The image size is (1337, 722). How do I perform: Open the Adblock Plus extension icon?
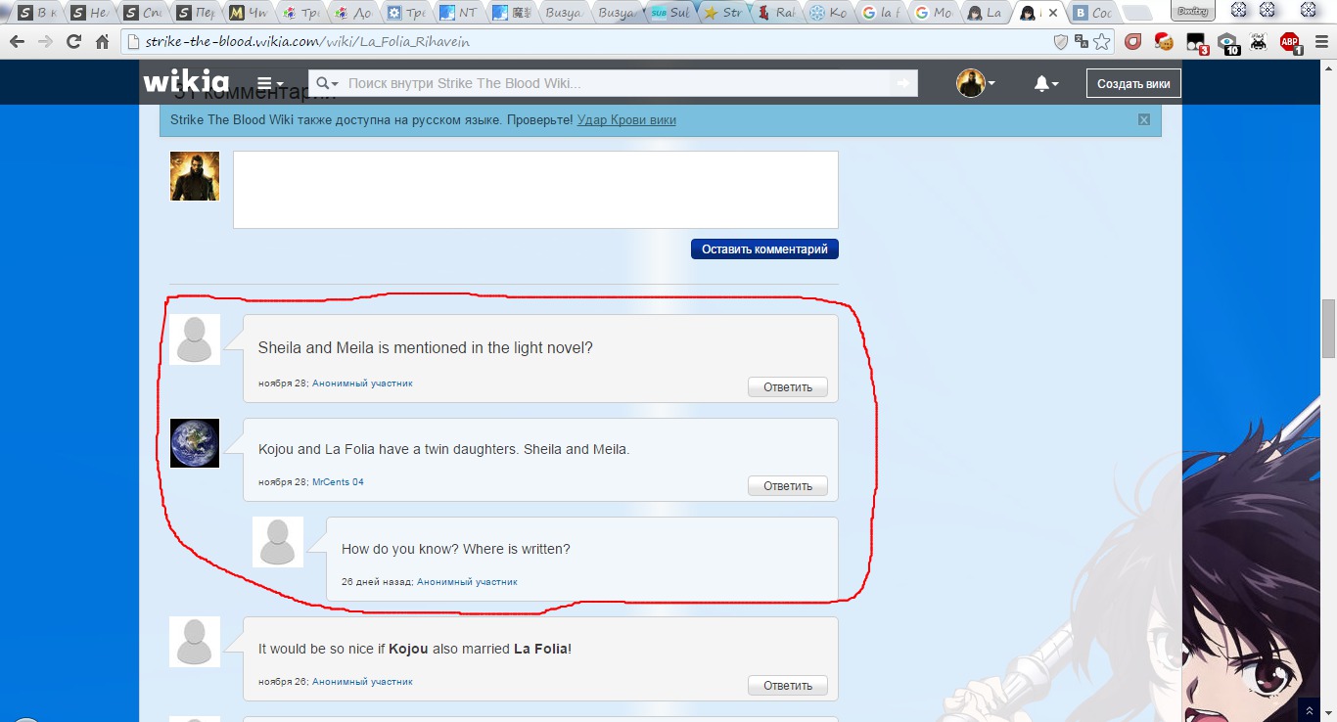coord(1290,42)
